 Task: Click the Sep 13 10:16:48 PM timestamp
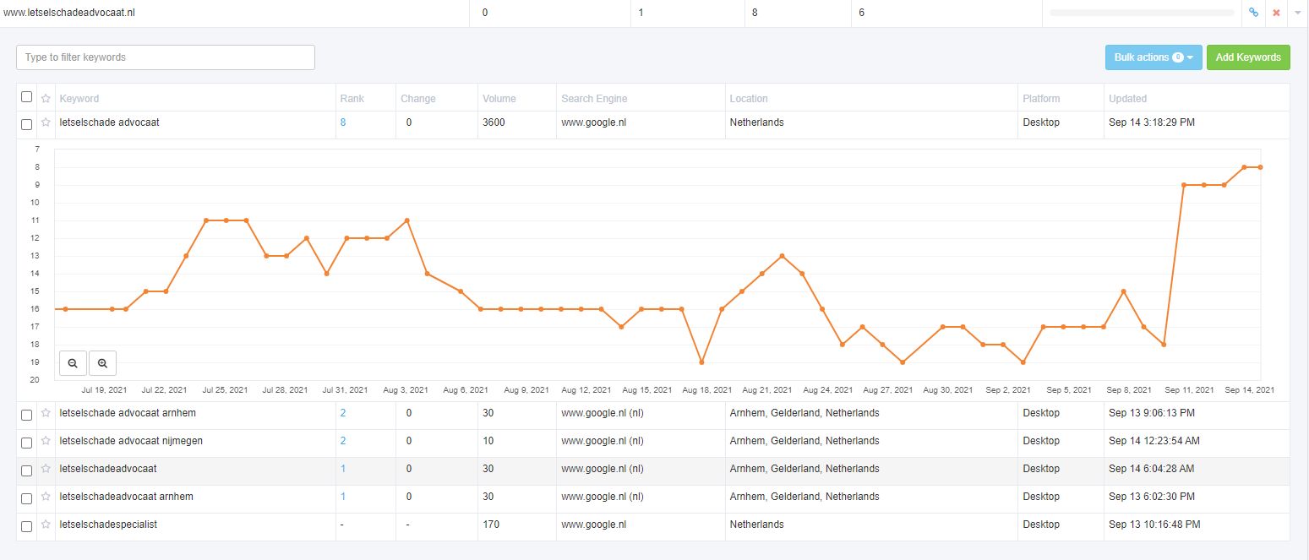coord(1154,525)
